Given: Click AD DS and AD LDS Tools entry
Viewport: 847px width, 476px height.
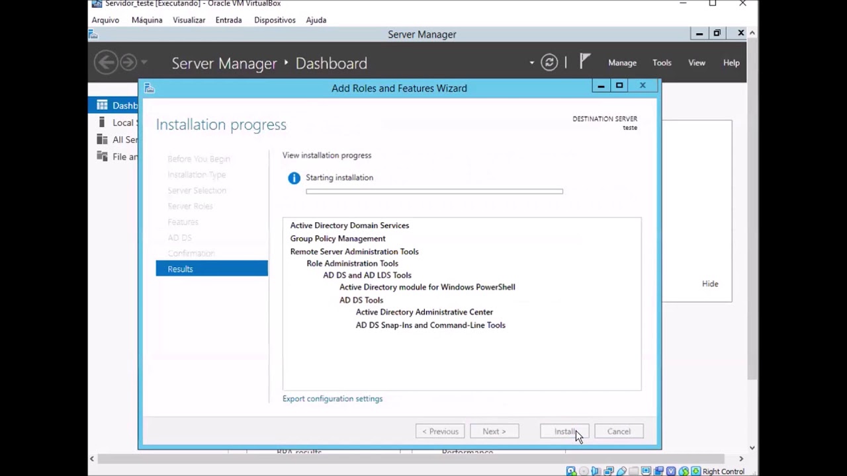Looking at the screenshot, I should (x=367, y=275).
